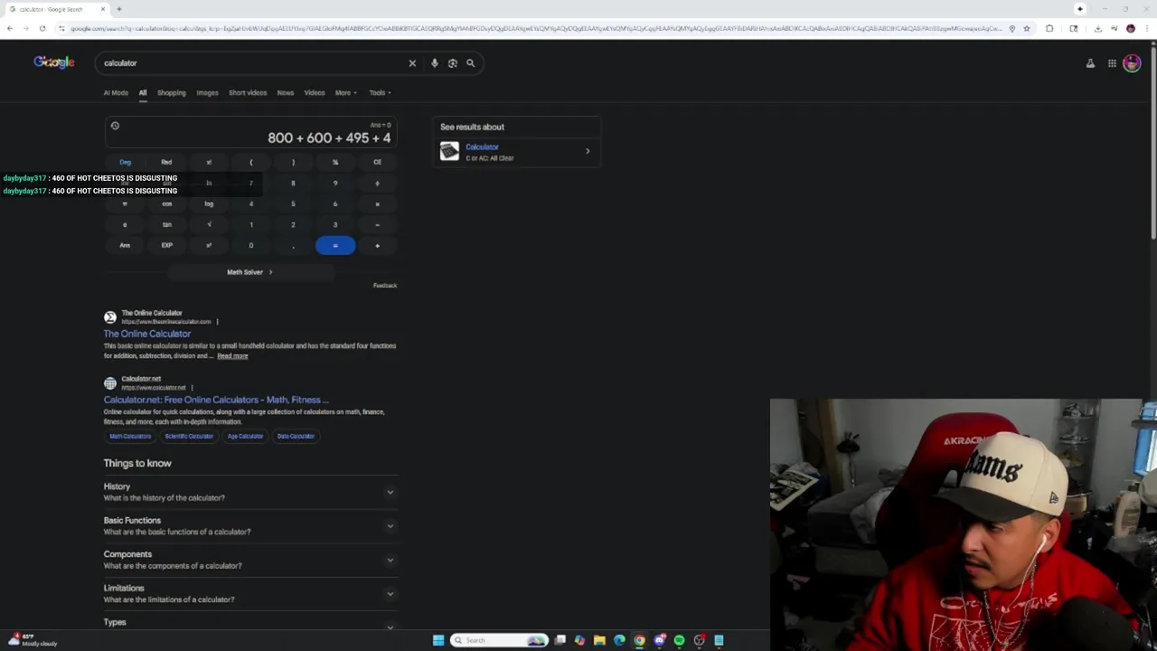The width and height of the screenshot is (1157, 651).
Task: Open Google account avatar on page
Action: click(x=1132, y=63)
